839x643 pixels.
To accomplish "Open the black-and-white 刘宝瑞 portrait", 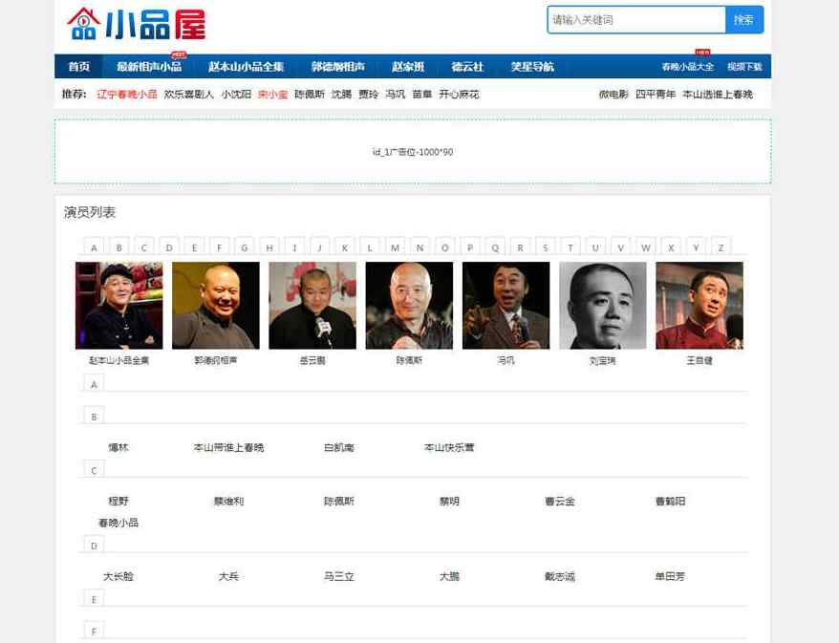I will (x=602, y=306).
